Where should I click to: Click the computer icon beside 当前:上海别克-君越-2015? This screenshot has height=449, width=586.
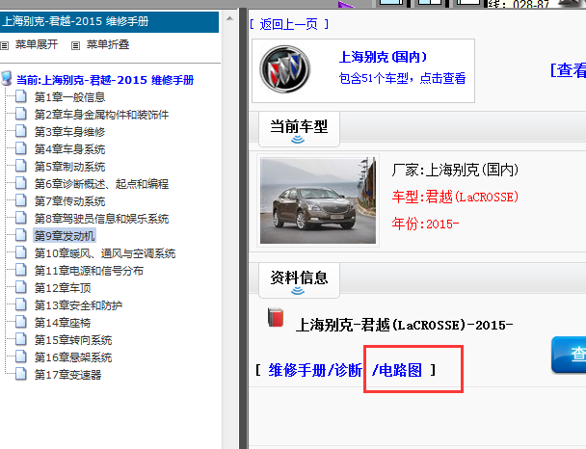7,78
